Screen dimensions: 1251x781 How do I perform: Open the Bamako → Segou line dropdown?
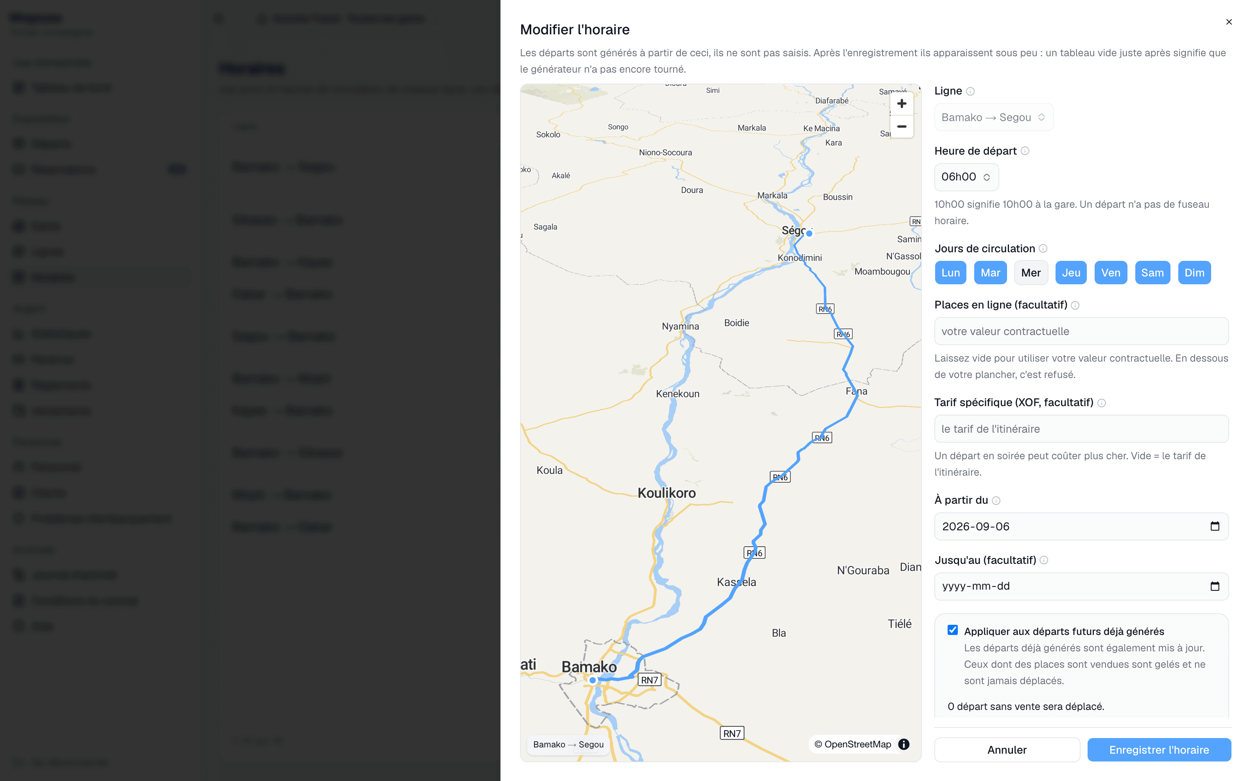coord(993,117)
